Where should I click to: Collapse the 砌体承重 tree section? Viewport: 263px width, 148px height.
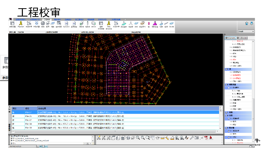click(226, 85)
